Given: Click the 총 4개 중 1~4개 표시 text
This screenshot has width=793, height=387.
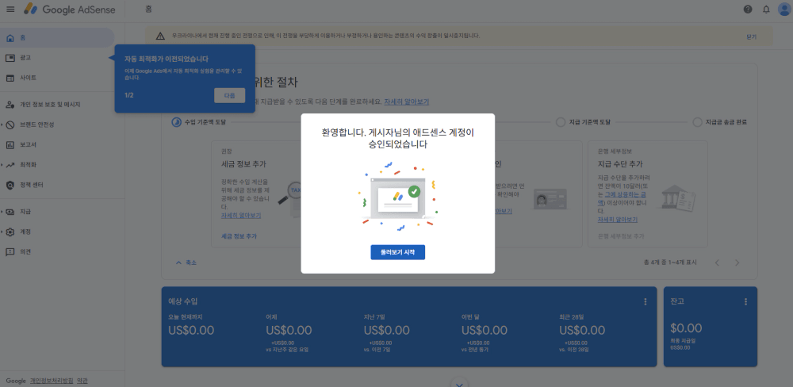Looking at the screenshot, I should (670, 262).
